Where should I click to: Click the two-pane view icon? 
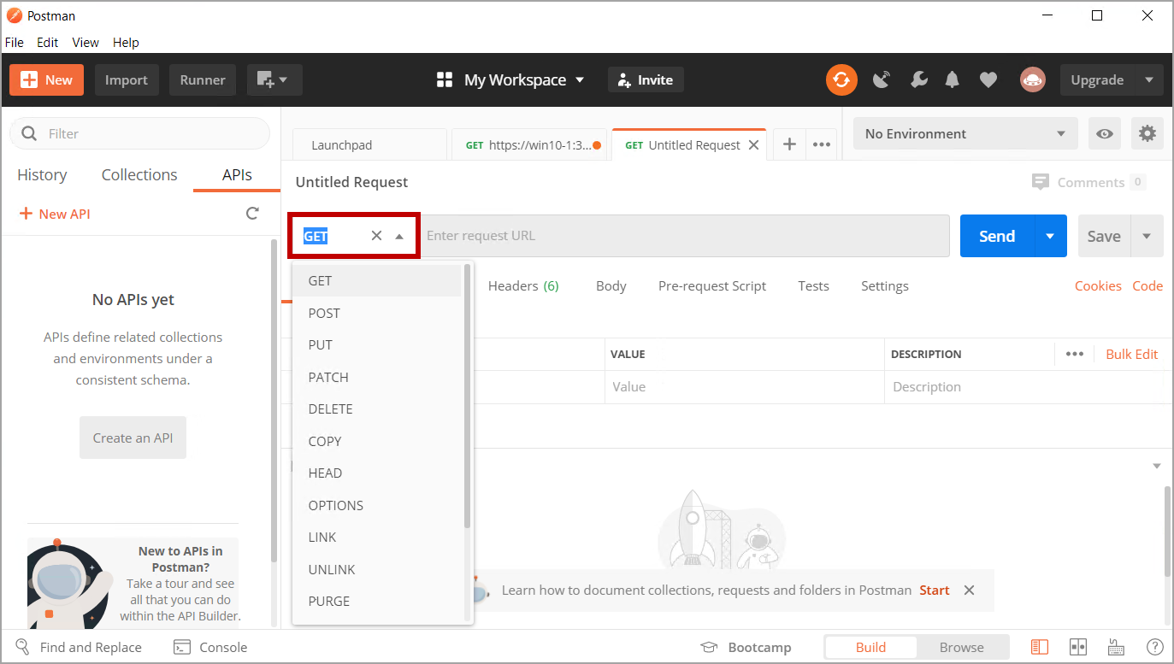click(1077, 647)
